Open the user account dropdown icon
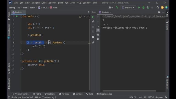Viewport: 176px width, 99px height. coord(111,7)
